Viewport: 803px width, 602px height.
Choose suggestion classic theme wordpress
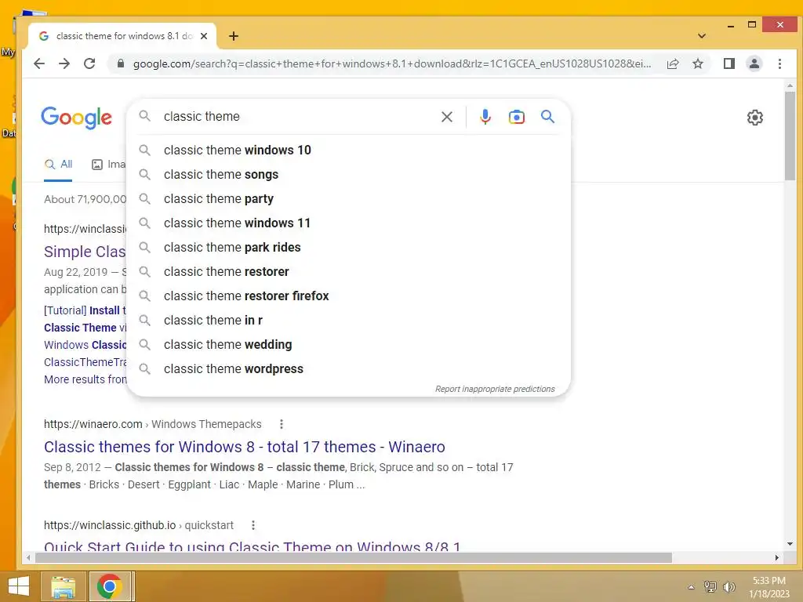(x=348, y=369)
